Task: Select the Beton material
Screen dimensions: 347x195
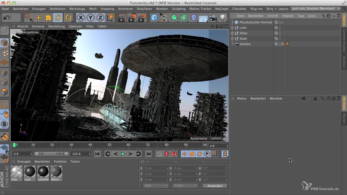Action: click(x=56, y=173)
